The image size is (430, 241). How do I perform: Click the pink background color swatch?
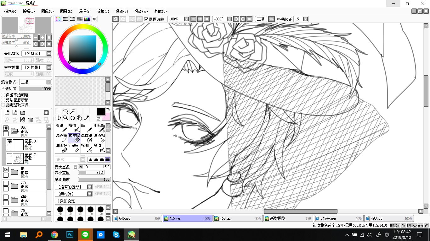tap(106, 116)
